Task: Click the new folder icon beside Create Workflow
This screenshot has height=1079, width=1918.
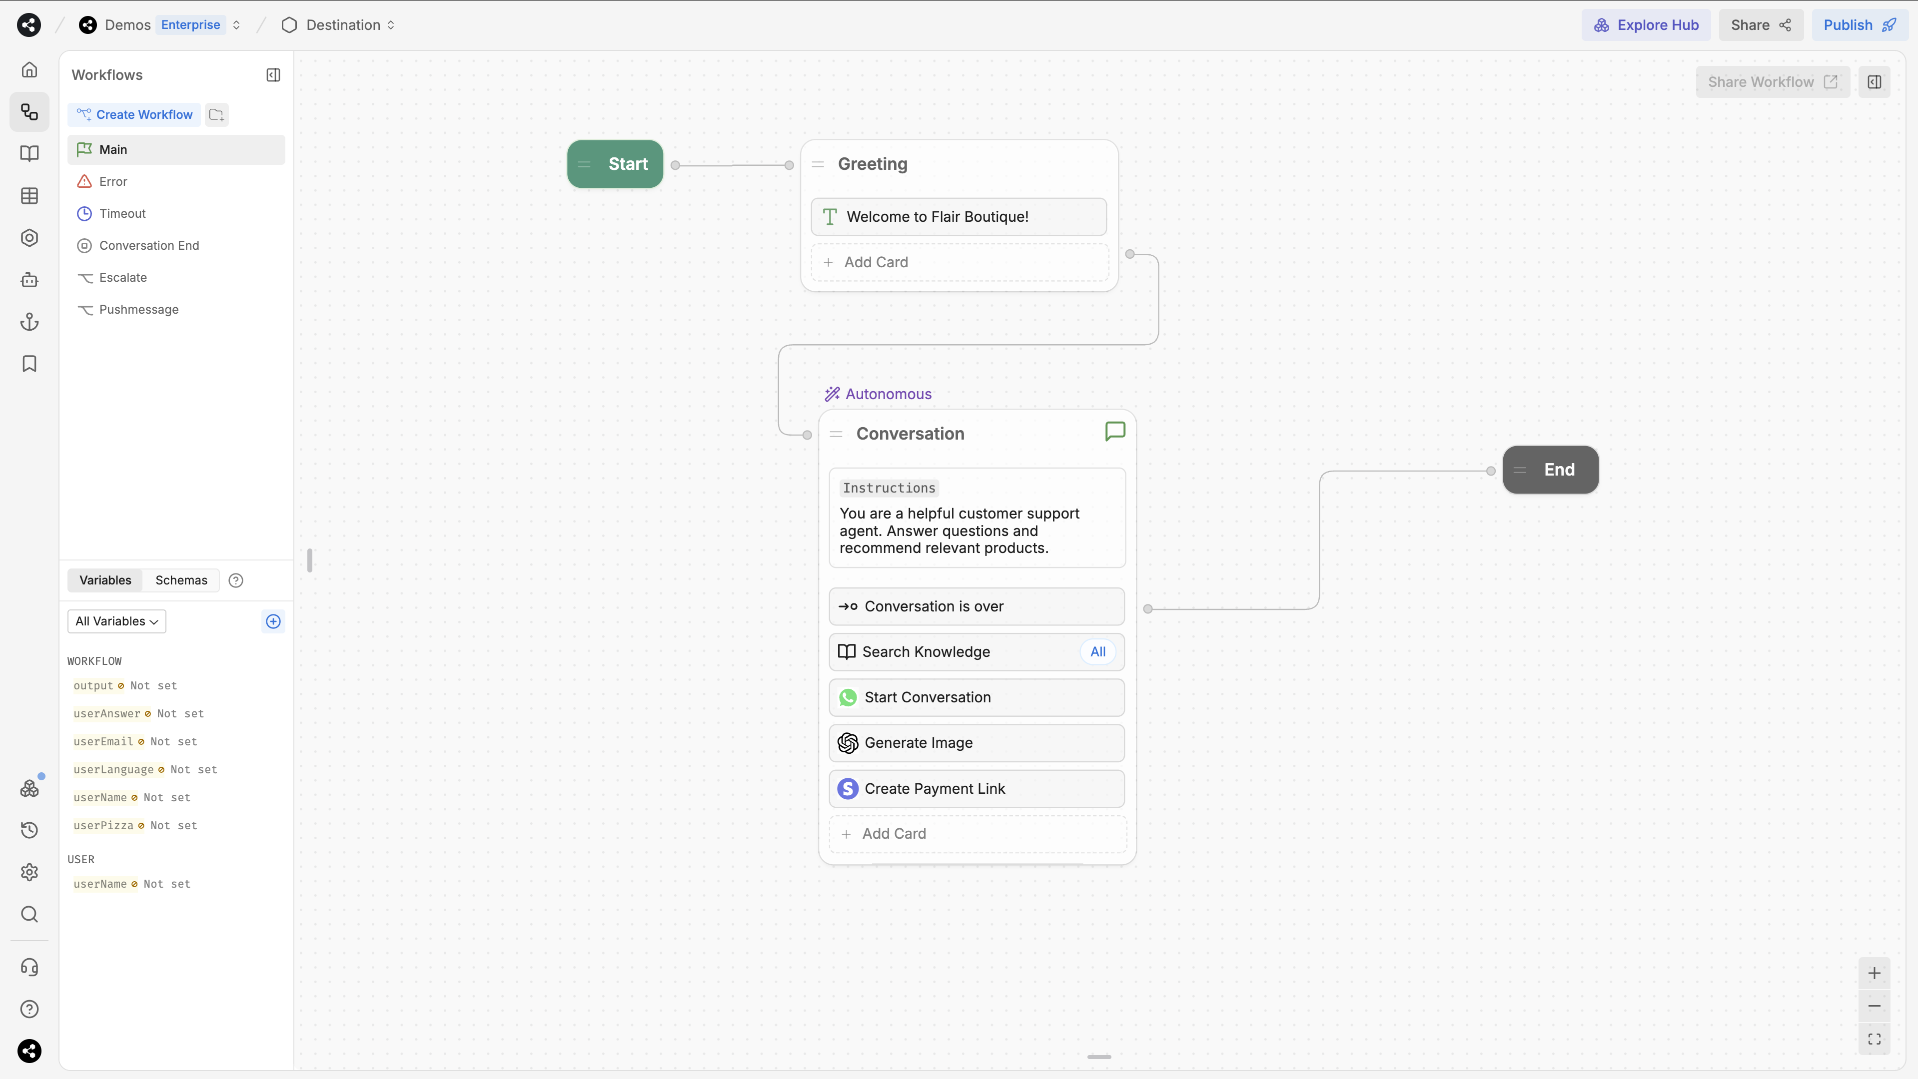Action: [217, 114]
